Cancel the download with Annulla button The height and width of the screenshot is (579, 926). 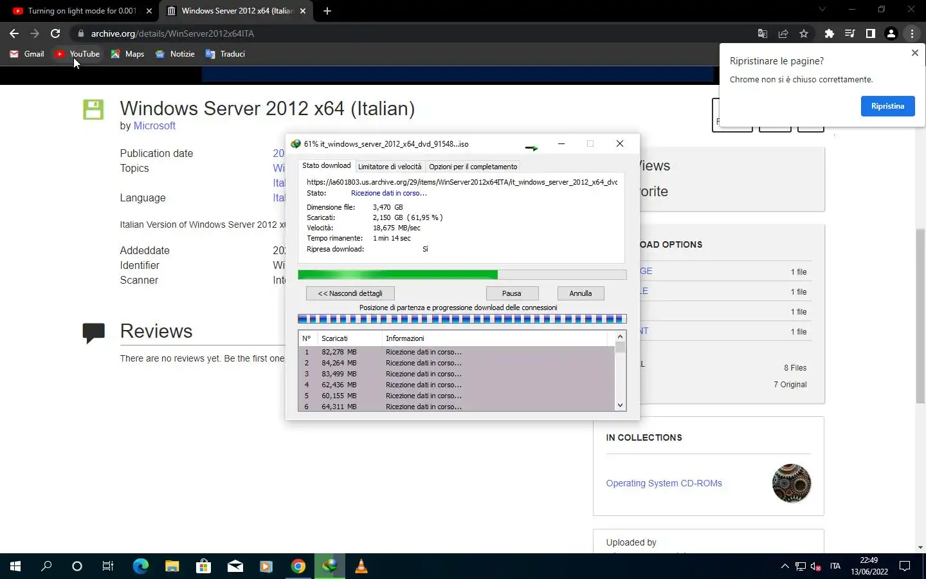tap(580, 293)
